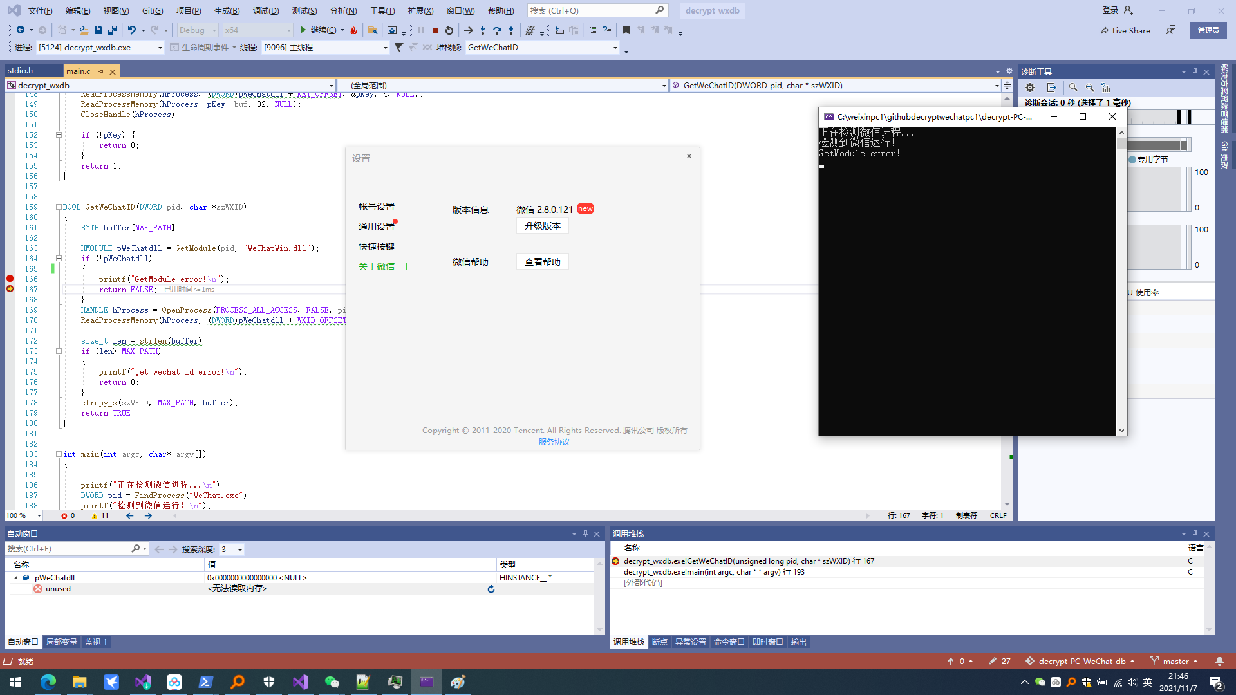Collapse the pWeChatdll variable row
This screenshot has height=695, width=1236.
click(16, 578)
